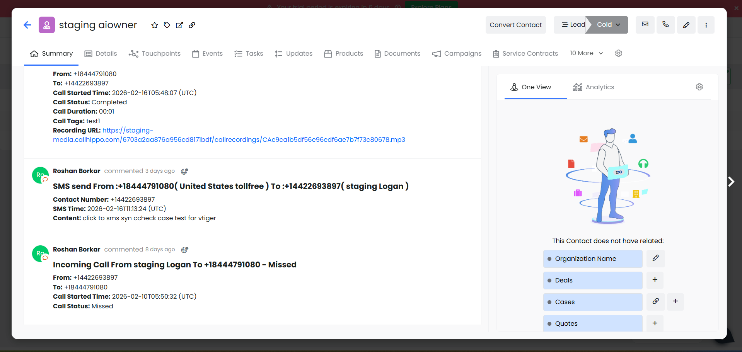
Task: Click 'This Contact does not have related' text
Action: click(x=608, y=241)
